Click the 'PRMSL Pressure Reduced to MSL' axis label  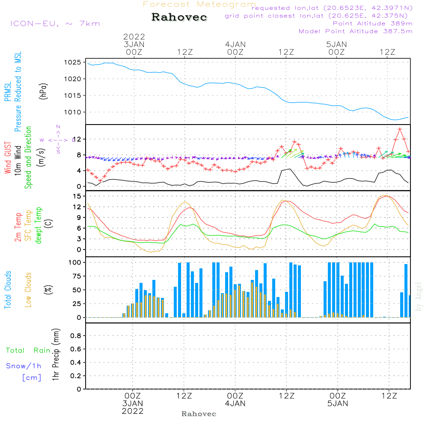point(12,92)
